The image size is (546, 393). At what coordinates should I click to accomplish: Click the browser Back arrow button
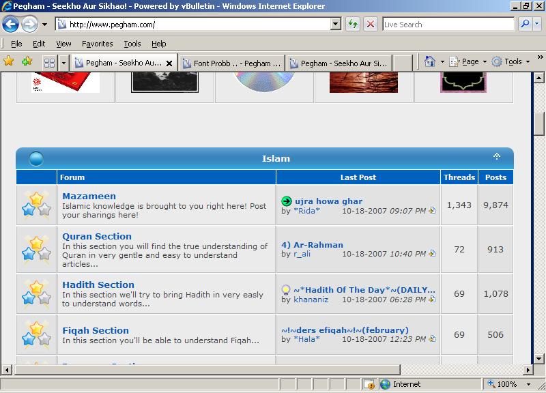[11, 25]
